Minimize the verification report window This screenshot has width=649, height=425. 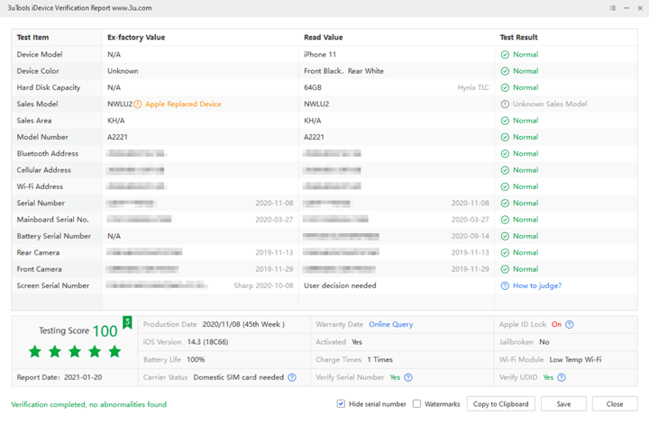tap(626, 8)
